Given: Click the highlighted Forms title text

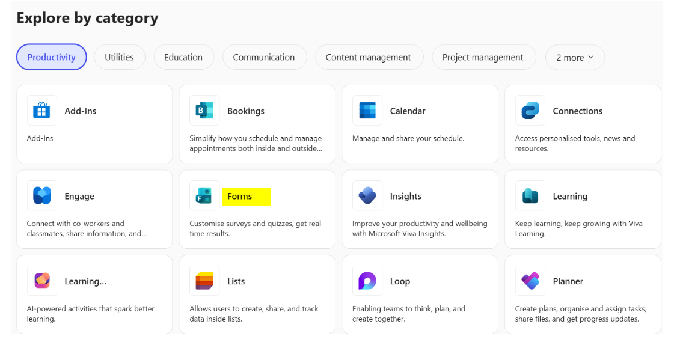Looking at the screenshot, I should click(240, 197).
